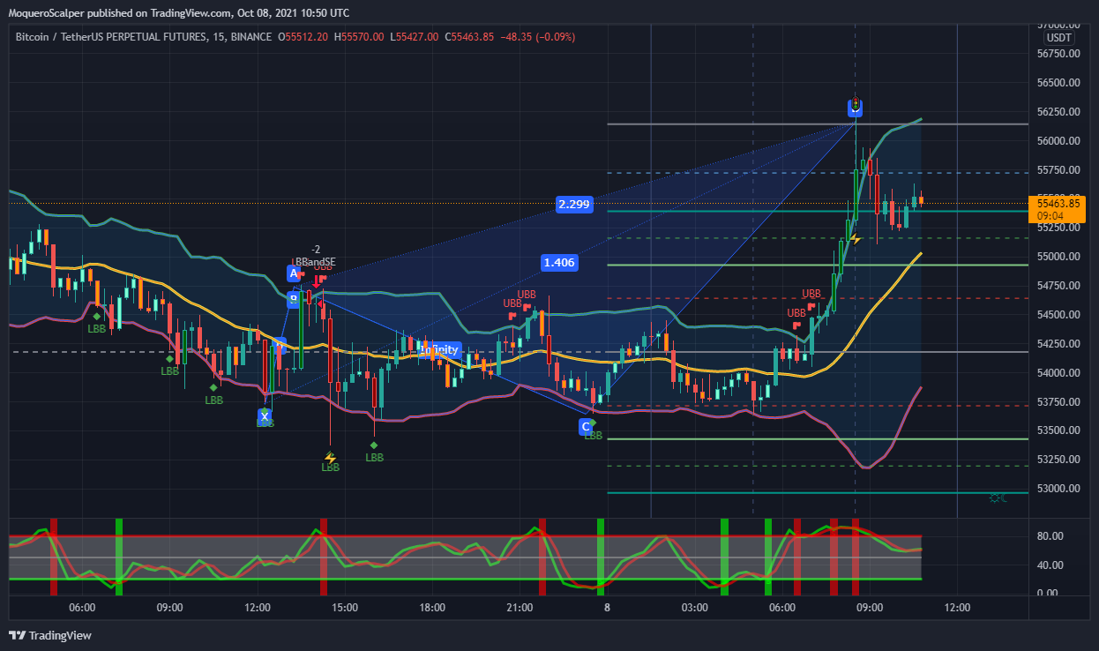Click the red down arrow near BBandSE
The width and height of the screenshot is (1099, 651).
[318, 281]
